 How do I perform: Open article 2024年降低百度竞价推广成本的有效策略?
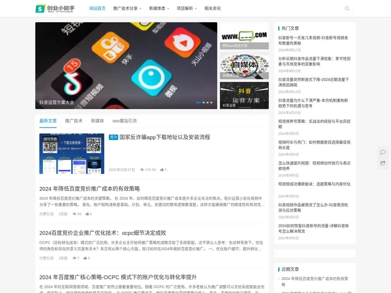point(90,189)
